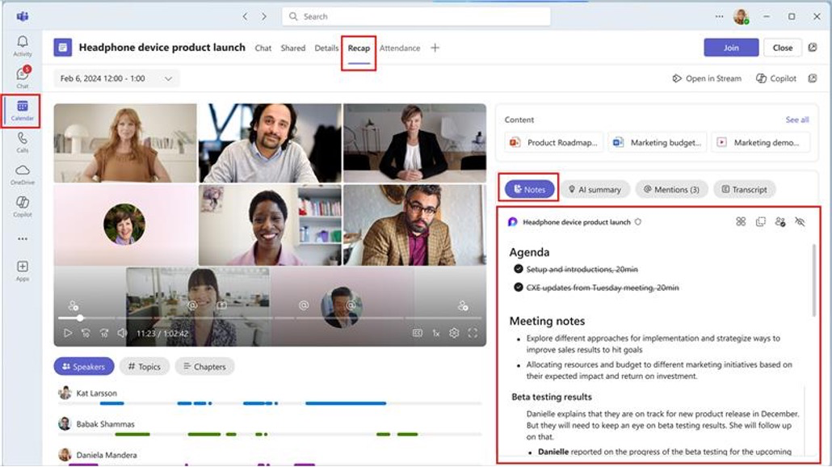
Task: Open Chat from the left sidebar
Action: tap(23, 77)
